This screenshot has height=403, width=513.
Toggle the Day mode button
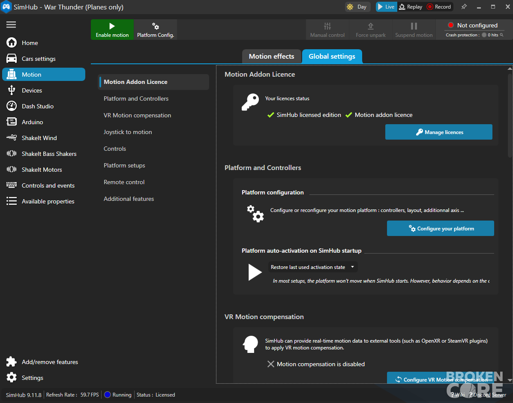pos(357,7)
